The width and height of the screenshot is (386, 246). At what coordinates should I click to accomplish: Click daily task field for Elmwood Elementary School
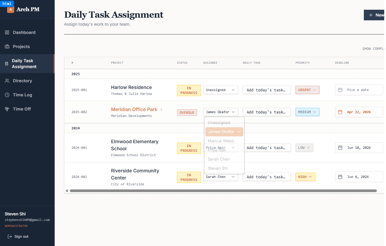click(267, 148)
